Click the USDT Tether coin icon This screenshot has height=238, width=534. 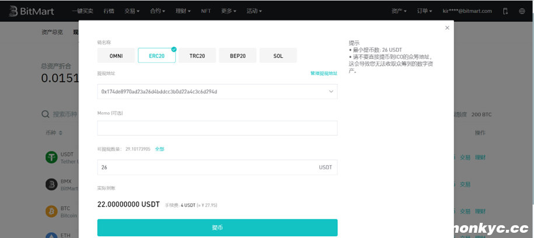tap(51, 157)
